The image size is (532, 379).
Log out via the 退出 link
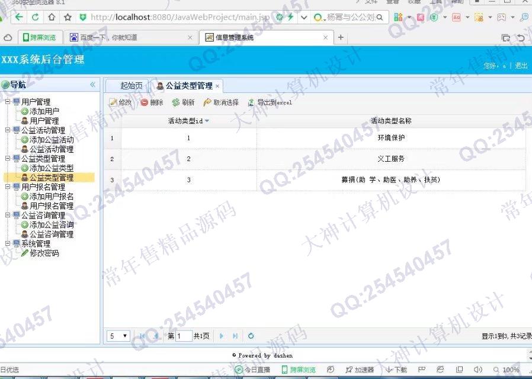[521, 65]
